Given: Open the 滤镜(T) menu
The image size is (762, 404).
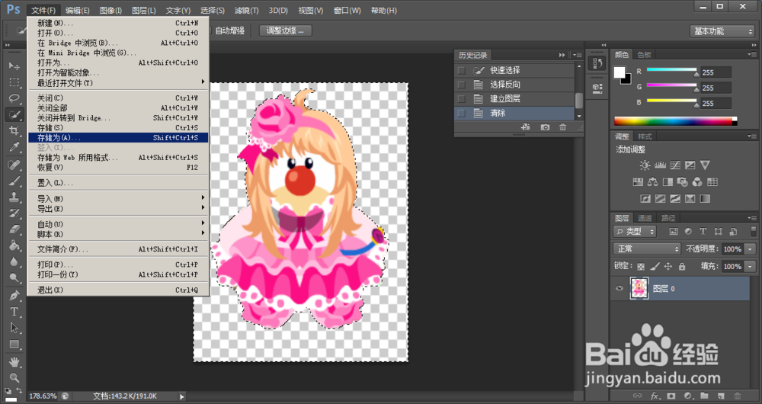Looking at the screenshot, I should [x=246, y=10].
